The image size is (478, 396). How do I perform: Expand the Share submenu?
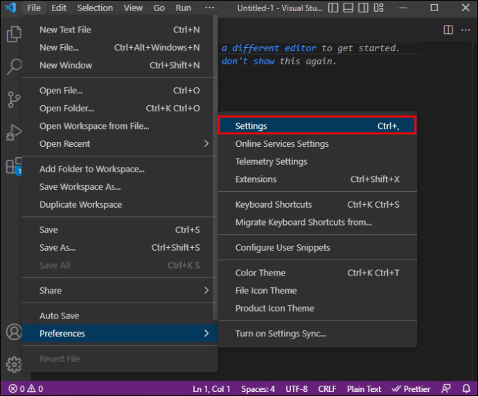point(119,290)
